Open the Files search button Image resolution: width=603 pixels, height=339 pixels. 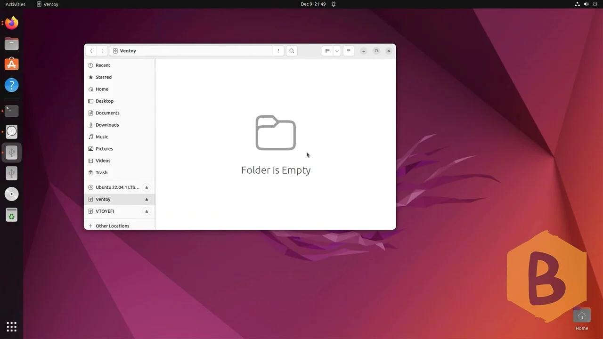pyautogui.click(x=292, y=51)
